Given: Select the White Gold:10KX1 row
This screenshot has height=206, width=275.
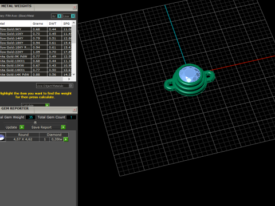Looking at the screenshot, I should (36, 61).
